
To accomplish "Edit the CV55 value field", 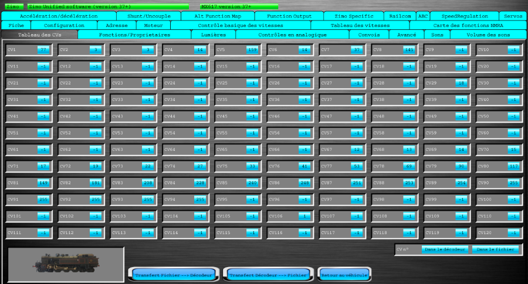I will [252, 133].
